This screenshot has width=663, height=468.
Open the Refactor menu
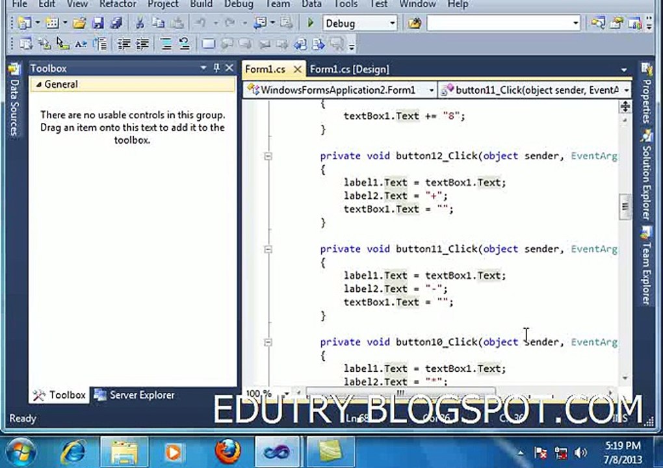(118, 5)
